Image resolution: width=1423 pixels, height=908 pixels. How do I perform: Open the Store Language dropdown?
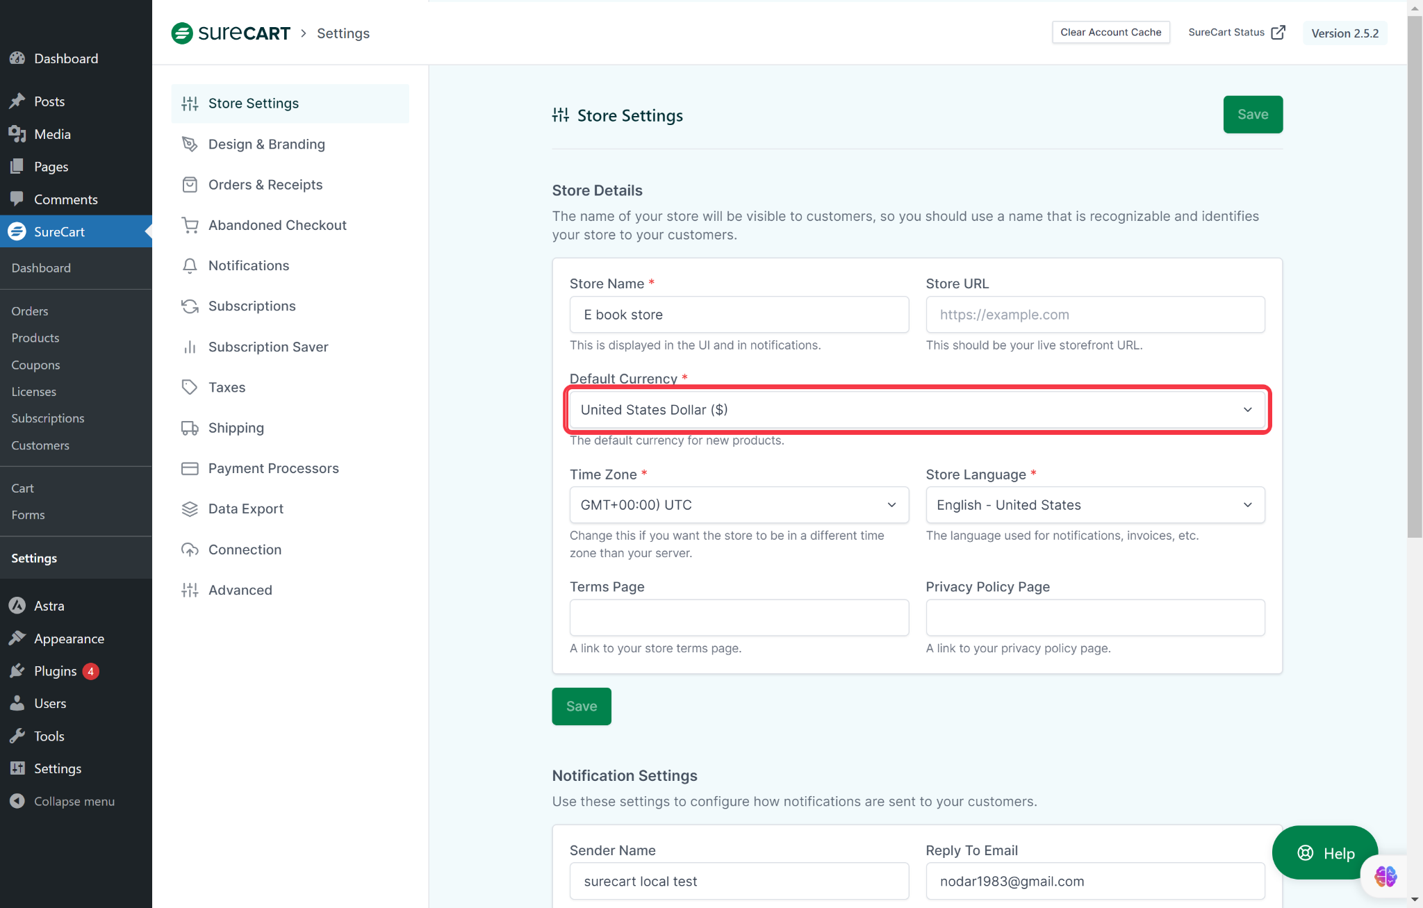click(x=1094, y=505)
